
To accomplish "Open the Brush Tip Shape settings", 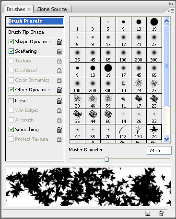I will pos(26,32).
